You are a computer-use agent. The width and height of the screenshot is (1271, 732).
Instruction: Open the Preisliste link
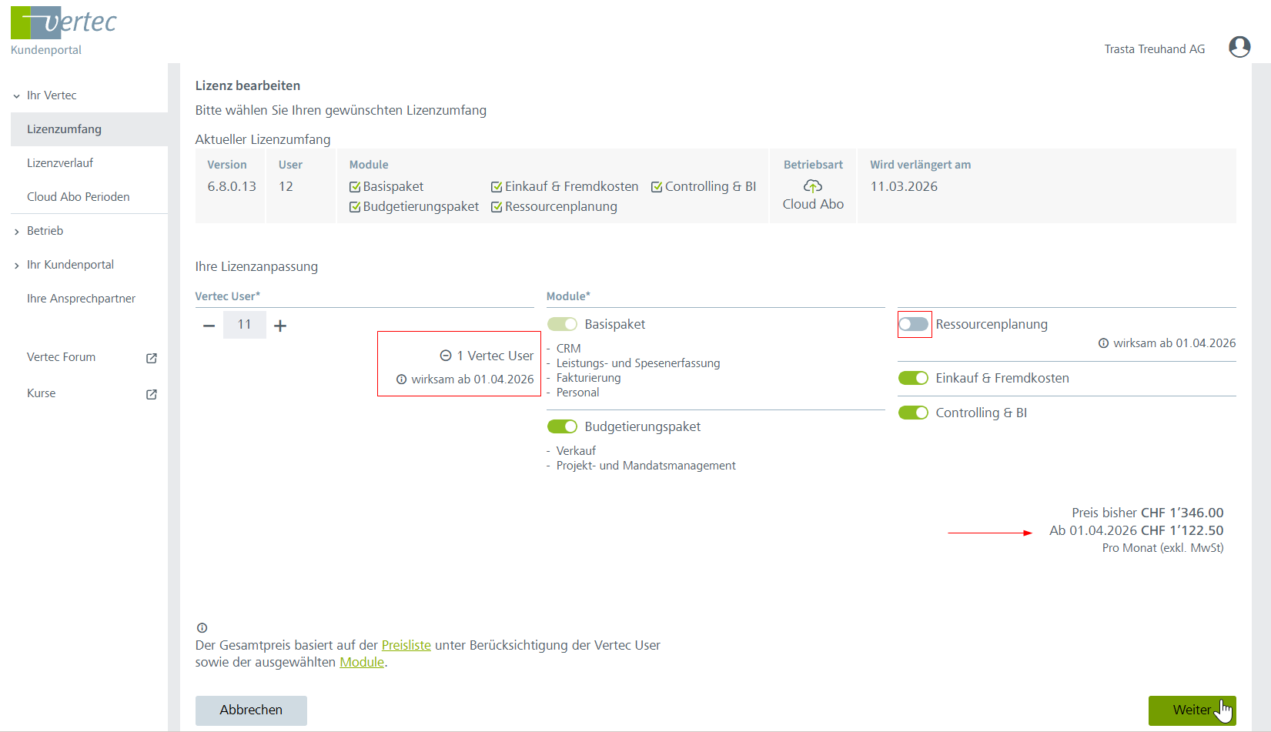pos(406,645)
